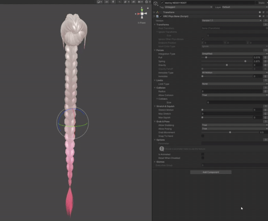This screenshot has width=268, height=221.
Task: Check the Is Animated option
Action: coord(203,154)
